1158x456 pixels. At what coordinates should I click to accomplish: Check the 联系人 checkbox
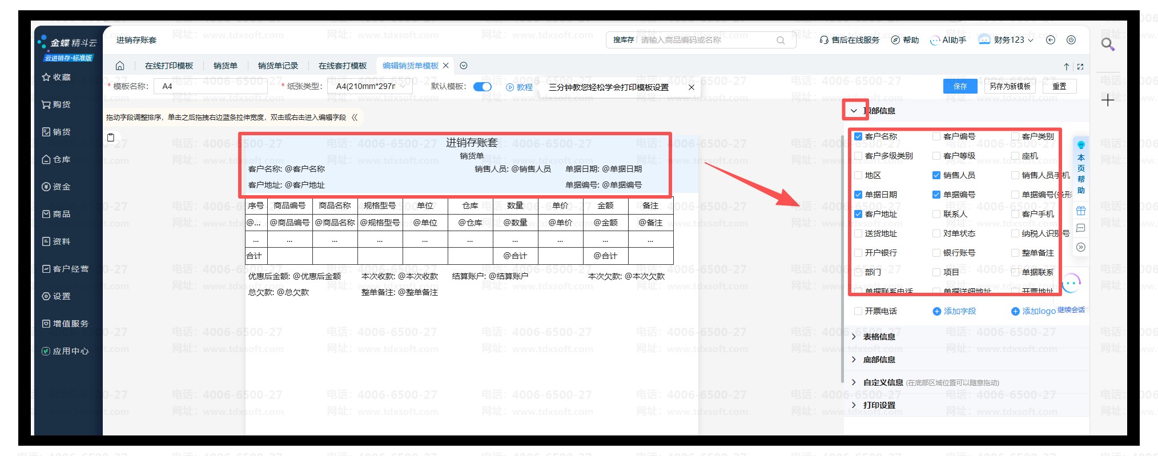[x=936, y=214]
